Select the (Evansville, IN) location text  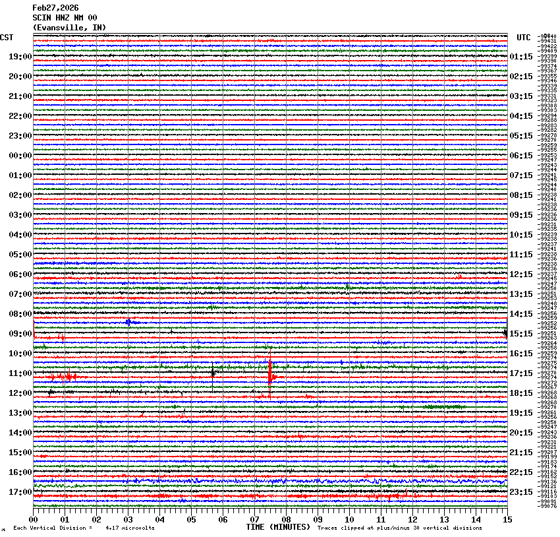point(69,27)
